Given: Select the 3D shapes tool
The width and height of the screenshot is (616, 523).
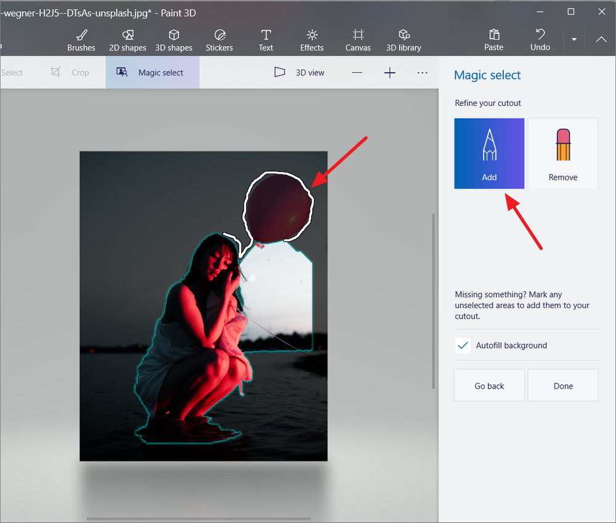Looking at the screenshot, I should point(173,39).
